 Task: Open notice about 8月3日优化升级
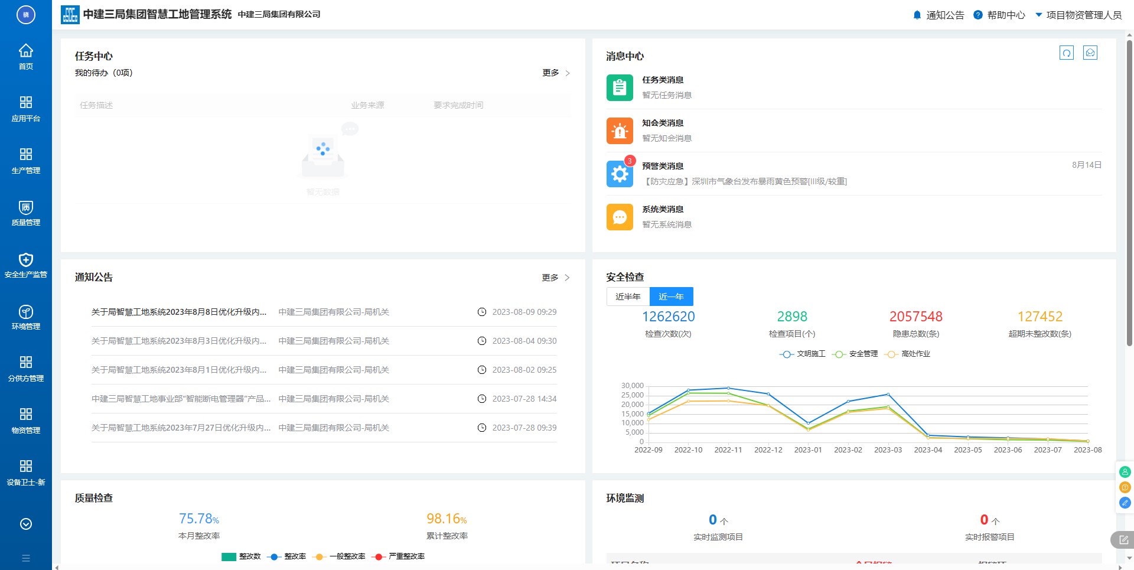179,341
